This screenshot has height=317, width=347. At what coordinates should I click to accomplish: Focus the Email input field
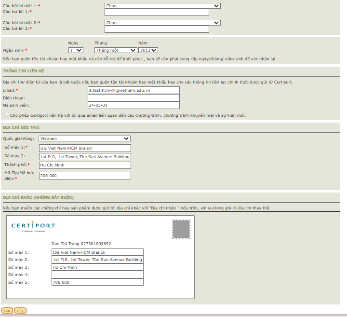tap(133, 90)
